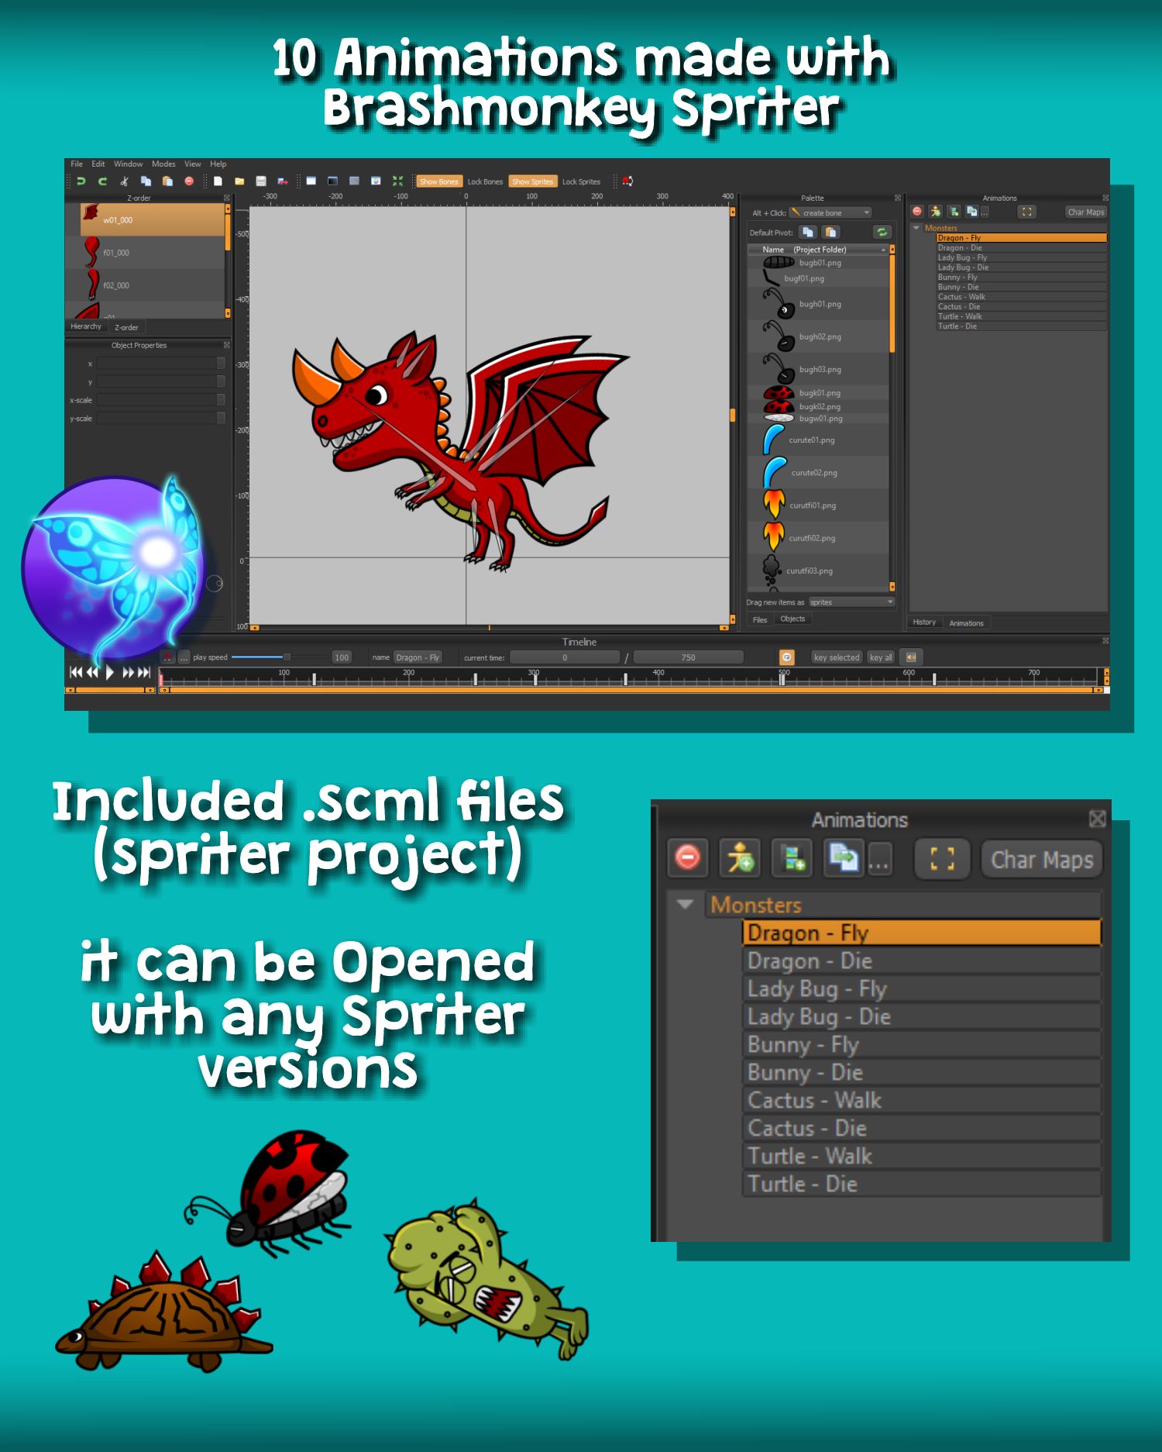This screenshot has height=1452, width=1162.
Task: Click the Undo arrow in Spriter's toolbar
Action: (81, 181)
